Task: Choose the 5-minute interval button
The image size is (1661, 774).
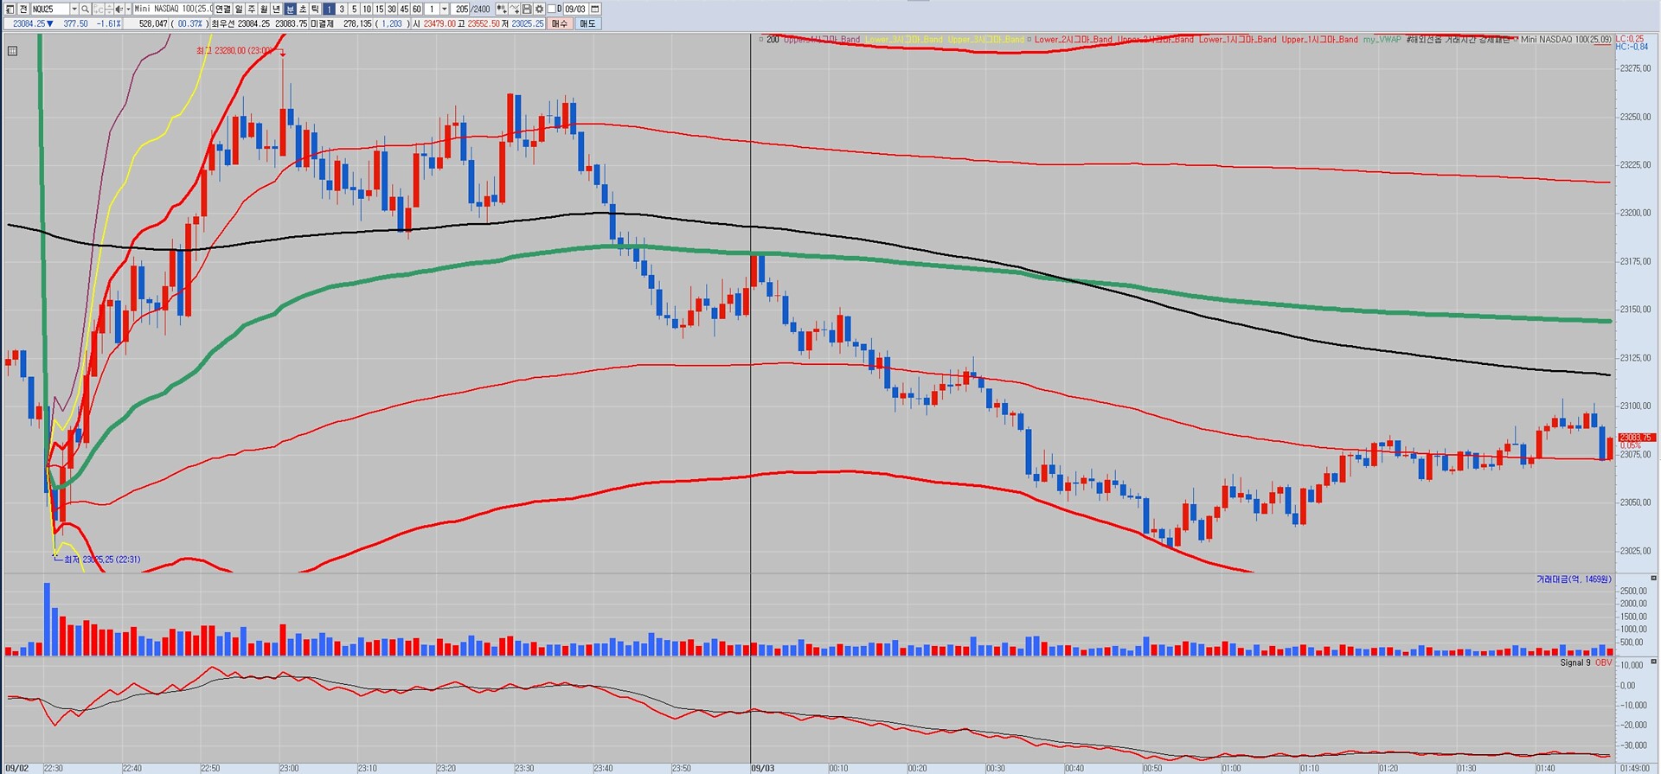Action: point(354,9)
